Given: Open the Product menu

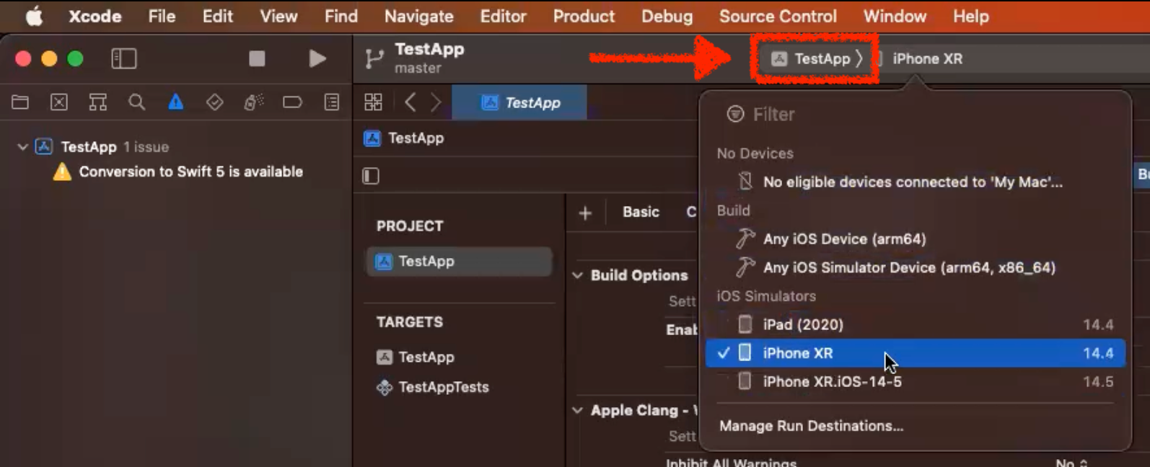Looking at the screenshot, I should 584,16.
